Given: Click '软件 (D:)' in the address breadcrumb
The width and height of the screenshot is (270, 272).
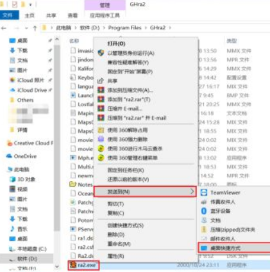Looking at the screenshot, I should pos(90,28).
